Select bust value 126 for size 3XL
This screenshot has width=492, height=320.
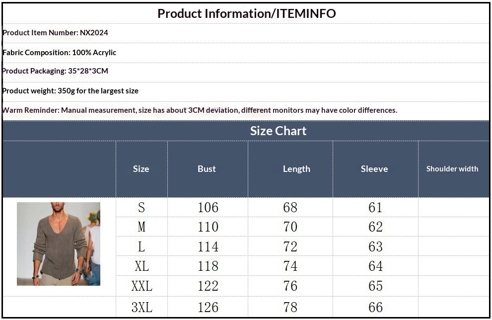(208, 307)
